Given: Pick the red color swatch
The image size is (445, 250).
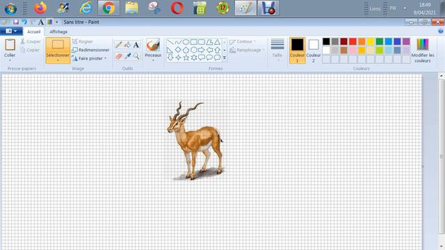Looking at the screenshot, I should coord(353,42).
